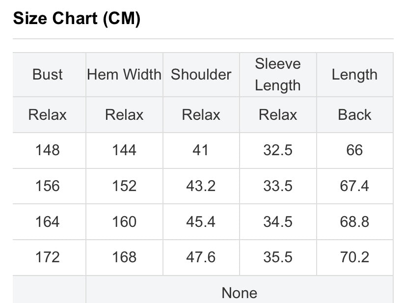Click the Relax subheader under Bust
Screen dimensions: 404x303
coord(48,114)
